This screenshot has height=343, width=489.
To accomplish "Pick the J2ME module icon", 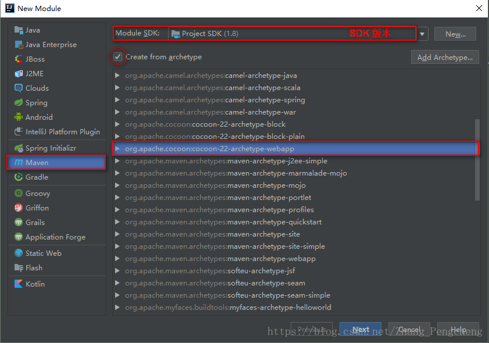I will click(x=19, y=74).
